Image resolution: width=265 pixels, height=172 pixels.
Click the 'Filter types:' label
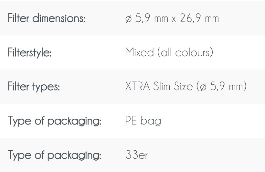coord(34,87)
